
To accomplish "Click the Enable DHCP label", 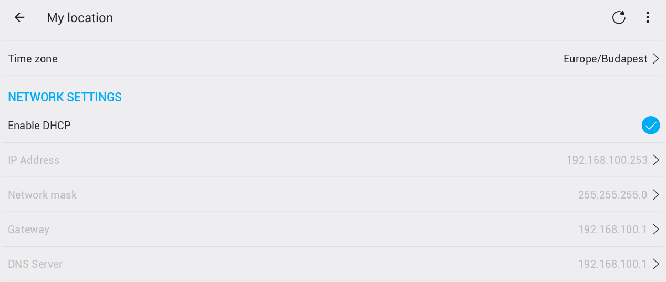I will pyautogui.click(x=39, y=126).
